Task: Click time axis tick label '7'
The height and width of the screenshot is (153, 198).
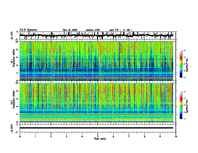Action: coord(129,136)
